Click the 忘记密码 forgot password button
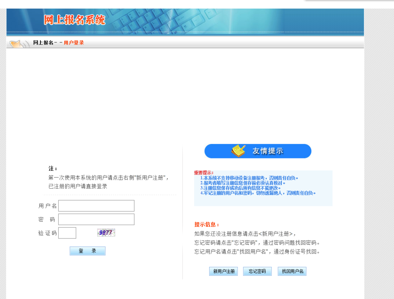The width and height of the screenshot is (394, 299). [257, 271]
